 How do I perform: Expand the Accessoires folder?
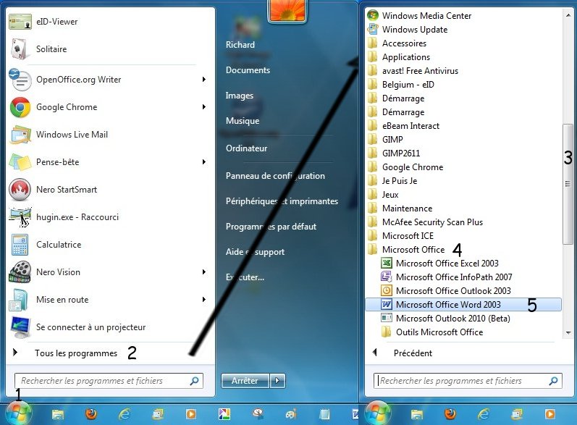click(x=397, y=43)
